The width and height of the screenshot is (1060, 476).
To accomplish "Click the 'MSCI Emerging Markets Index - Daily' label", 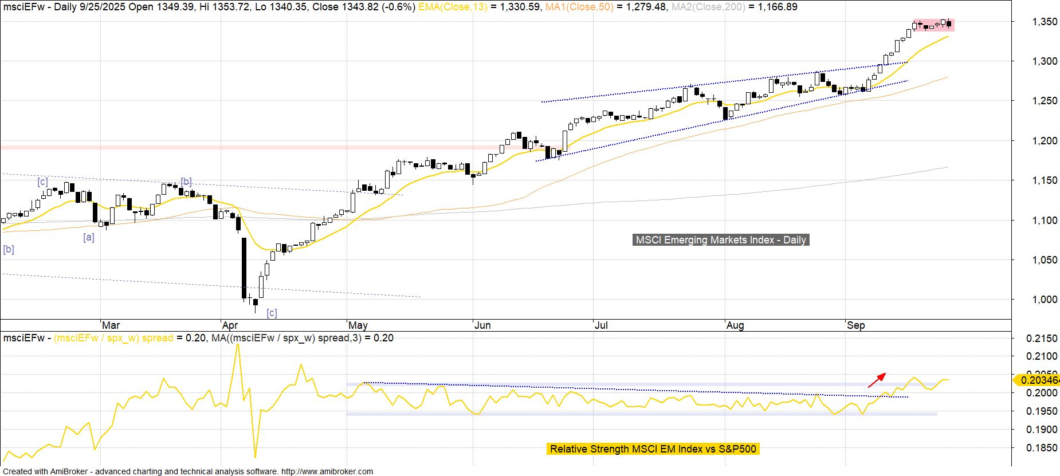I will point(721,240).
